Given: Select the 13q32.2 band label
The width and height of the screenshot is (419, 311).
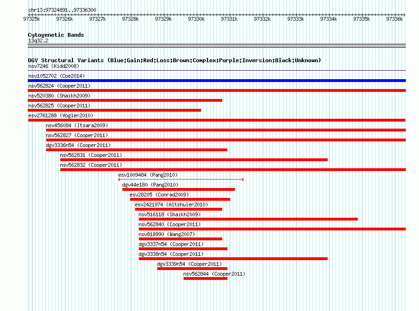Looking at the screenshot, I should [38, 41].
